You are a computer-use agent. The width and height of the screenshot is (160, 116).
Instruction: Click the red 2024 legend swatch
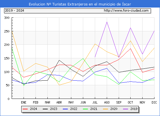[25, 109]
